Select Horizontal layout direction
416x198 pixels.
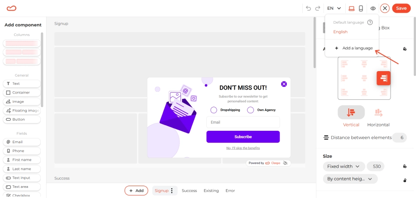(378, 116)
